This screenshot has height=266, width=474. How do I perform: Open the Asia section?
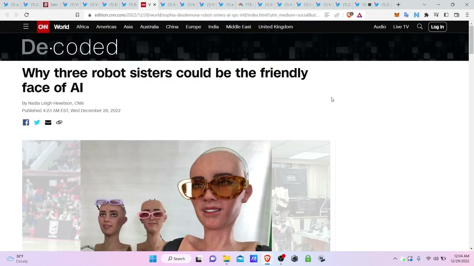pos(128,27)
